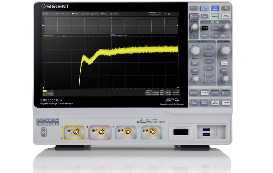This screenshot has width=273, height=173.
Task: Click the trigger position marker above waveform
Action: pyautogui.click(x=111, y=18)
